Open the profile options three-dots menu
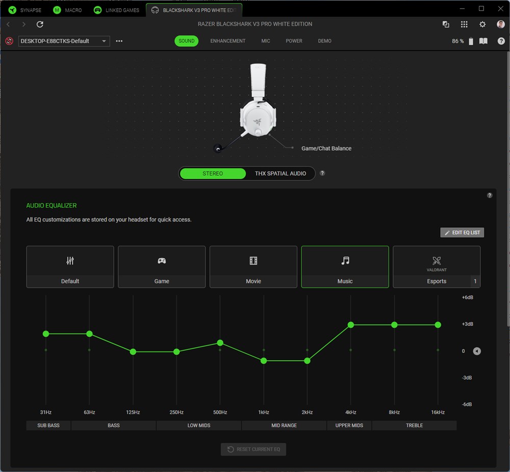The height and width of the screenshot is (472, 510). coord(119,41)
